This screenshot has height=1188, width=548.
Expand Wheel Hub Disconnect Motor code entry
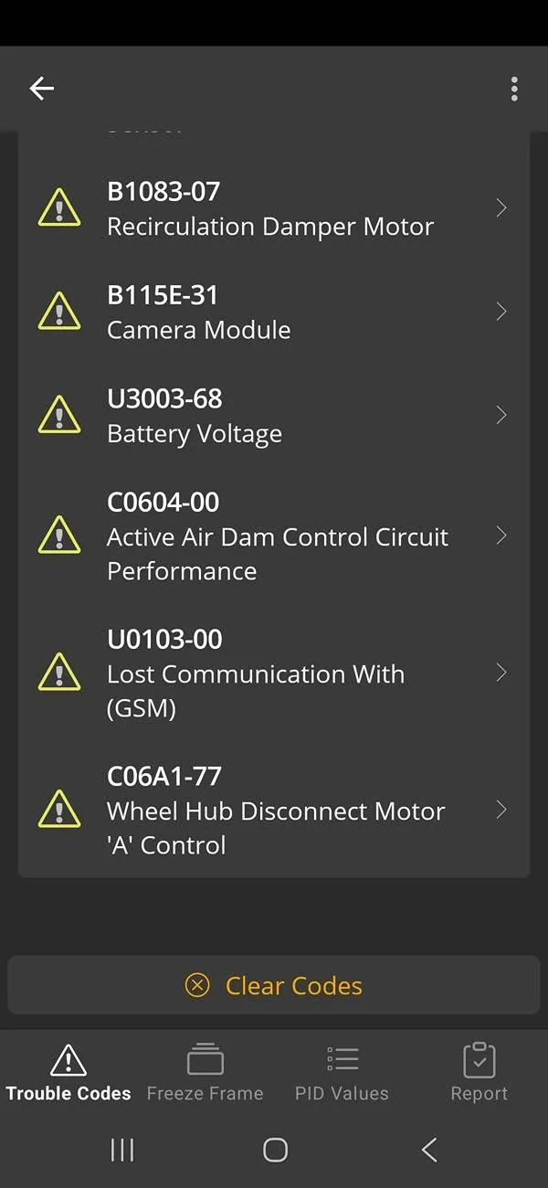(501, 810)
